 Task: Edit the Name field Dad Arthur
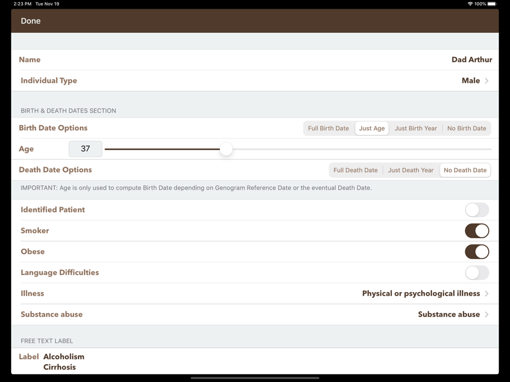(471, 60)
